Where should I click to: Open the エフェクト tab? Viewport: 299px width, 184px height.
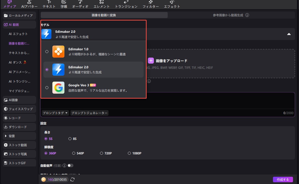[x=172, y=4]
